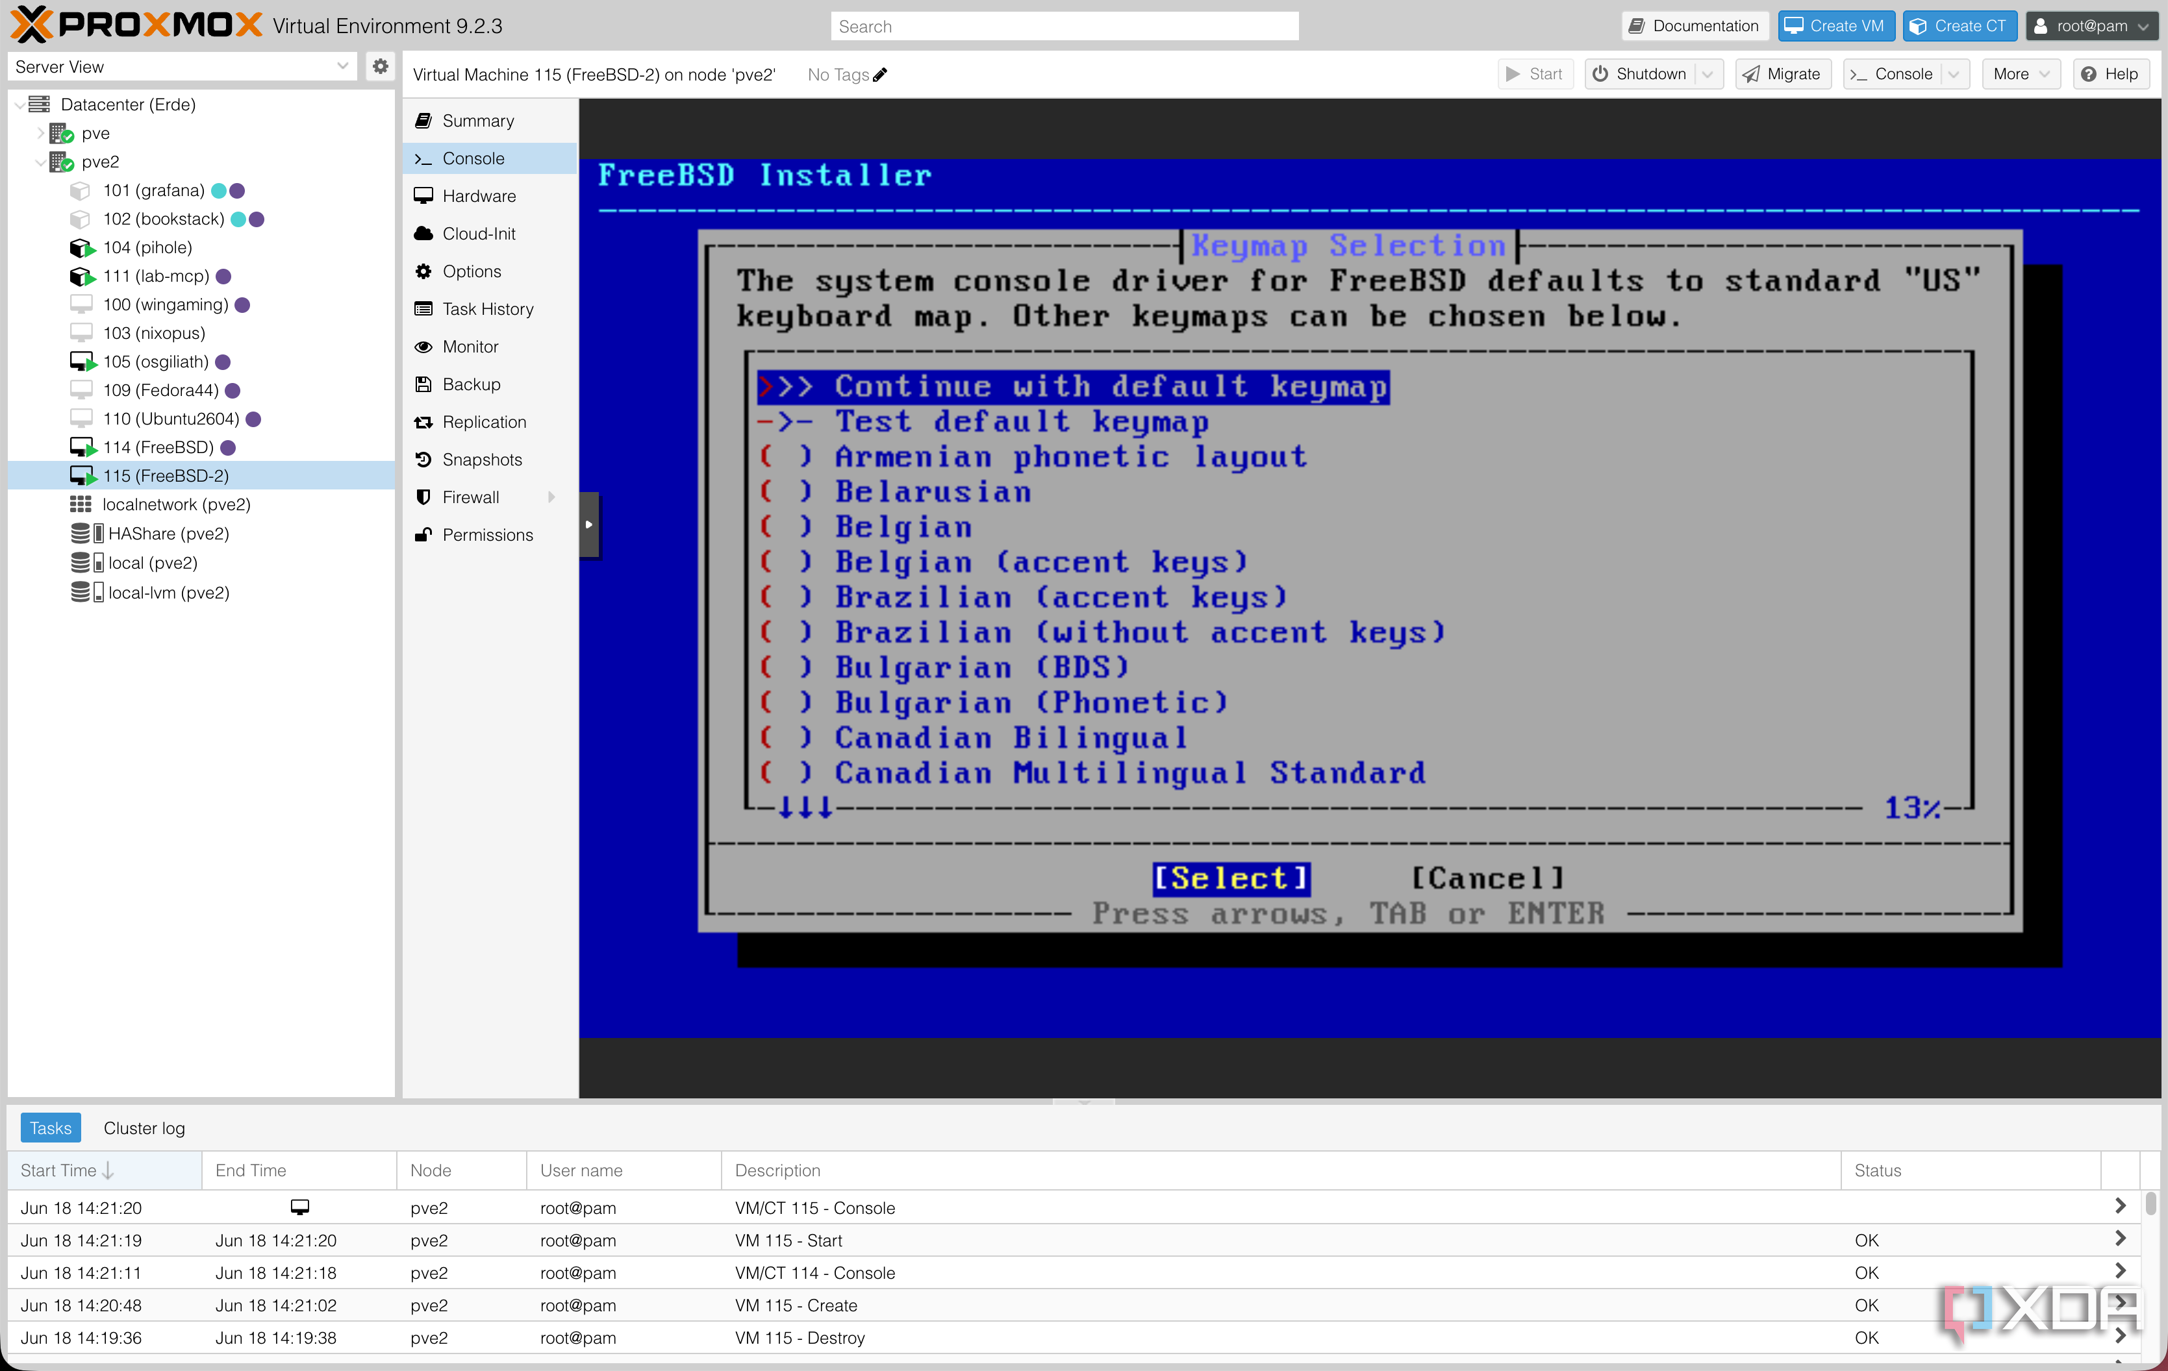Click the Backup floppy icon
This screenshot has width=2168, height=1371.
(x=423, y=385)
